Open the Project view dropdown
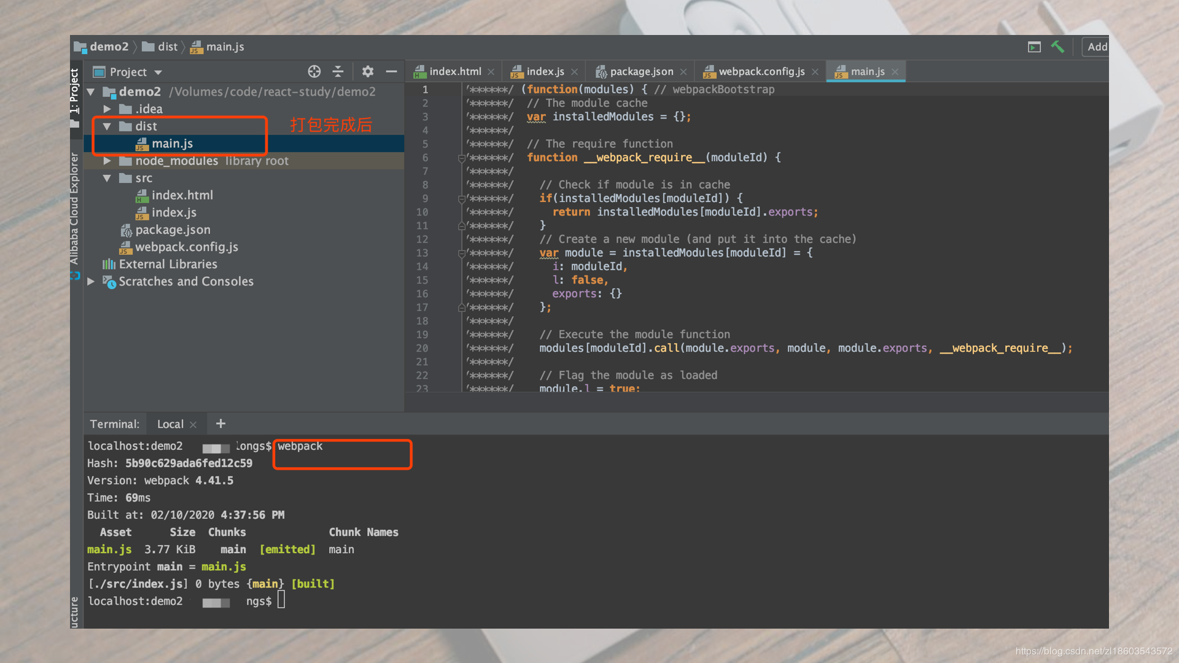 pos(158,72)
